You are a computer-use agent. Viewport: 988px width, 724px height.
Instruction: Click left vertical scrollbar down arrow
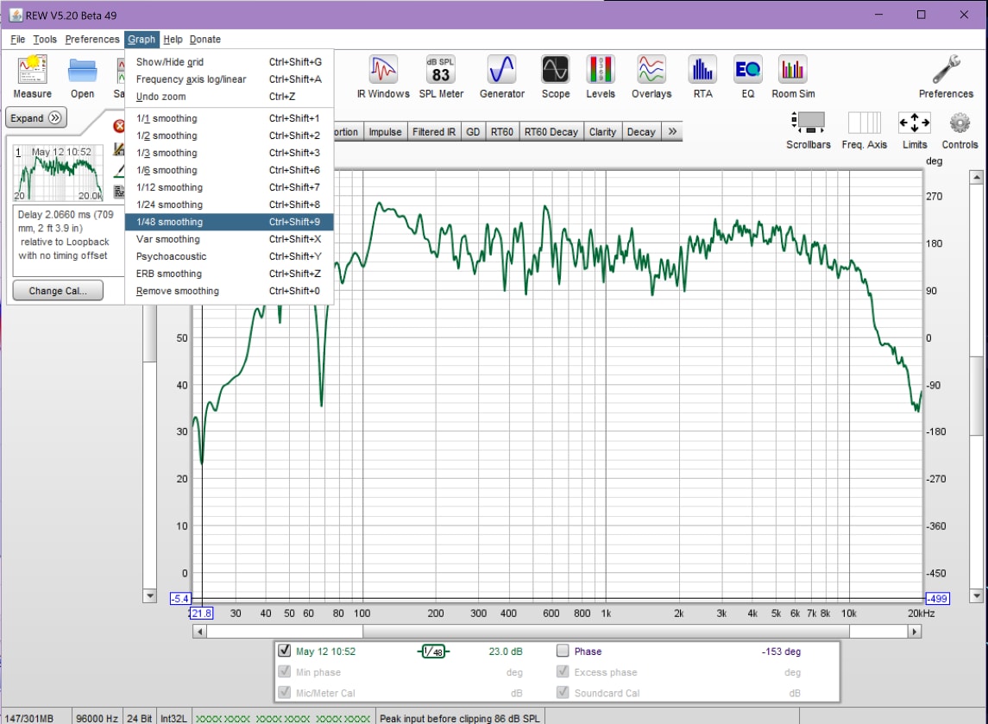pos(150,595)
